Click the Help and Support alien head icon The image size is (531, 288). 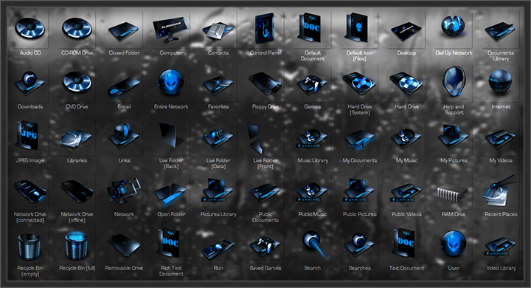(454, 81)
